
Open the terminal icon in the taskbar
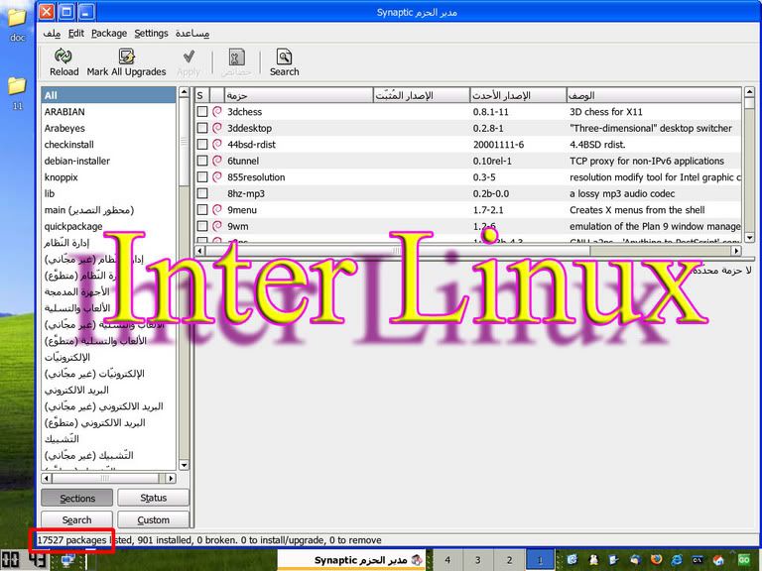click(x=698, y=560)
